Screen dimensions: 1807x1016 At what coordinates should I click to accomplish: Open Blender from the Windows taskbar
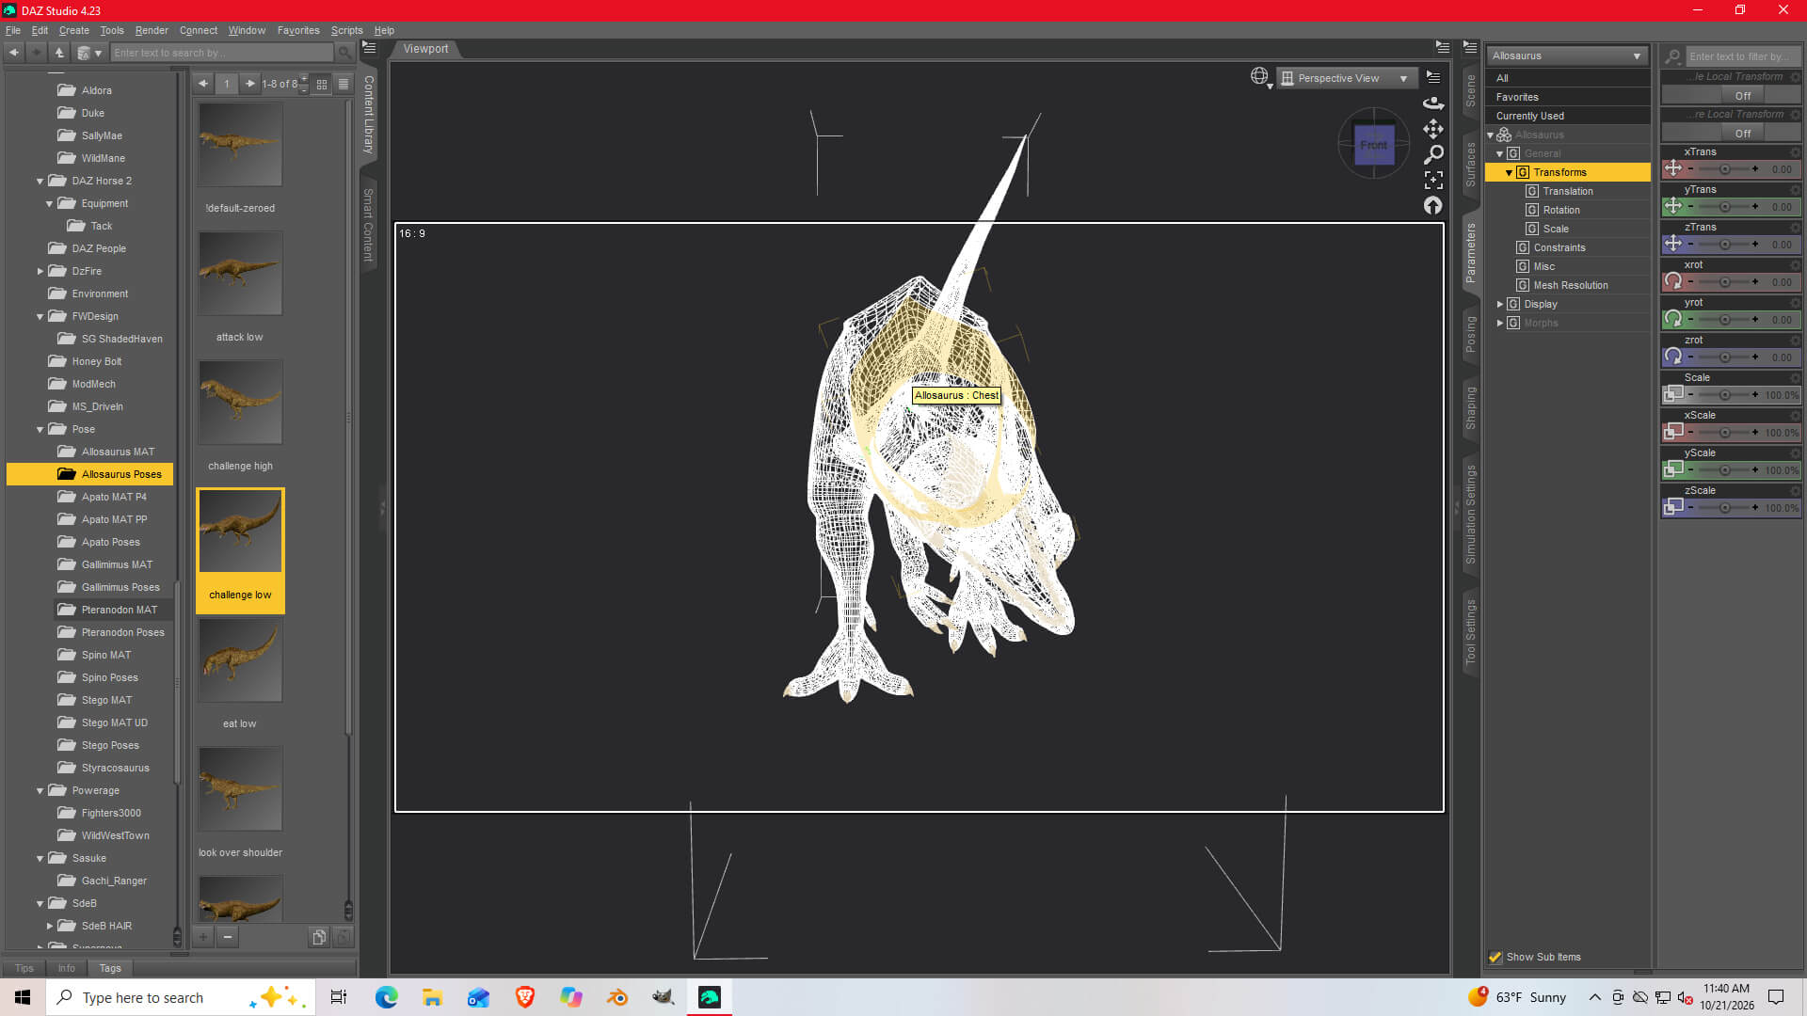click(x=617, y=997)
